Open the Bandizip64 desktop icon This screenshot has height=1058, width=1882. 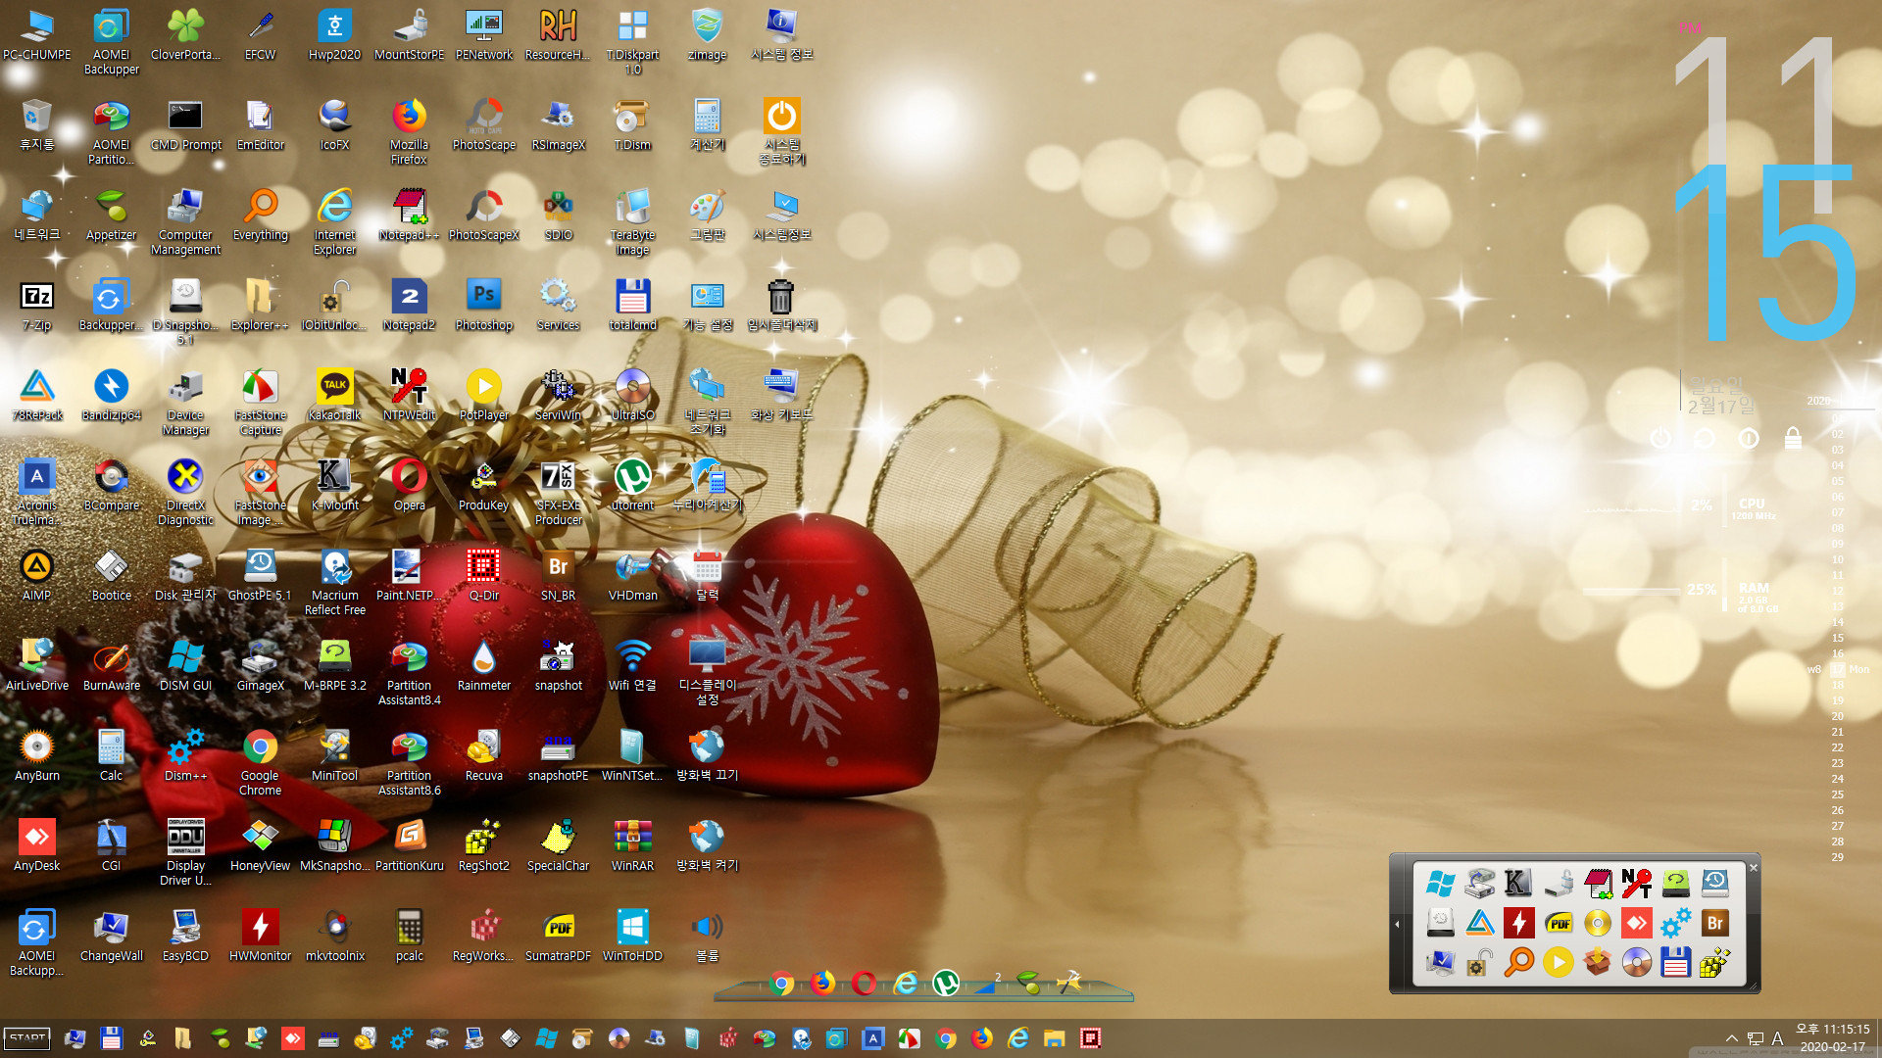(111, 395)
